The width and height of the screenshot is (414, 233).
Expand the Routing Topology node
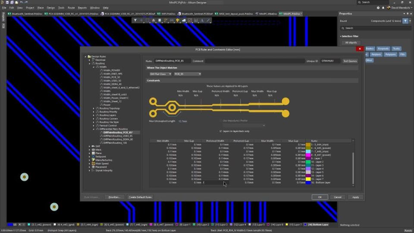point(94,108)
